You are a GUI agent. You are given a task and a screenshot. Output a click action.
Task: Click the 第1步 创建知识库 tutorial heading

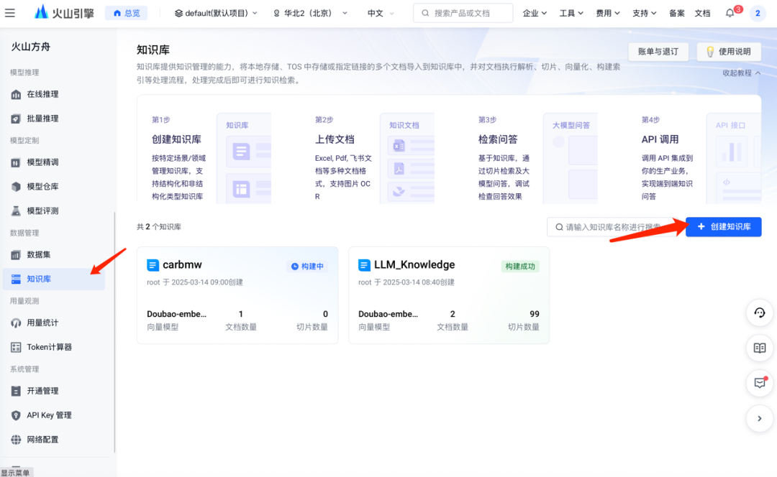[176, 139]
